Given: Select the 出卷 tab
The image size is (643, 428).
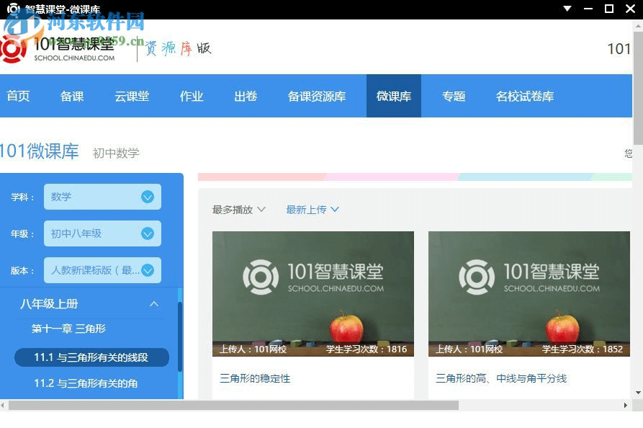Looking at the screenshot, I should click(x=246, y=96).
